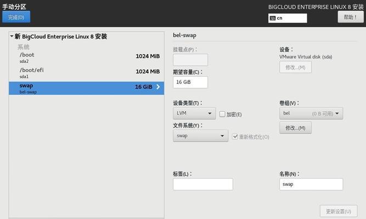Select the /boot sda2 partition row
Screen dimensions: 366x219
[x=86, y=58]
